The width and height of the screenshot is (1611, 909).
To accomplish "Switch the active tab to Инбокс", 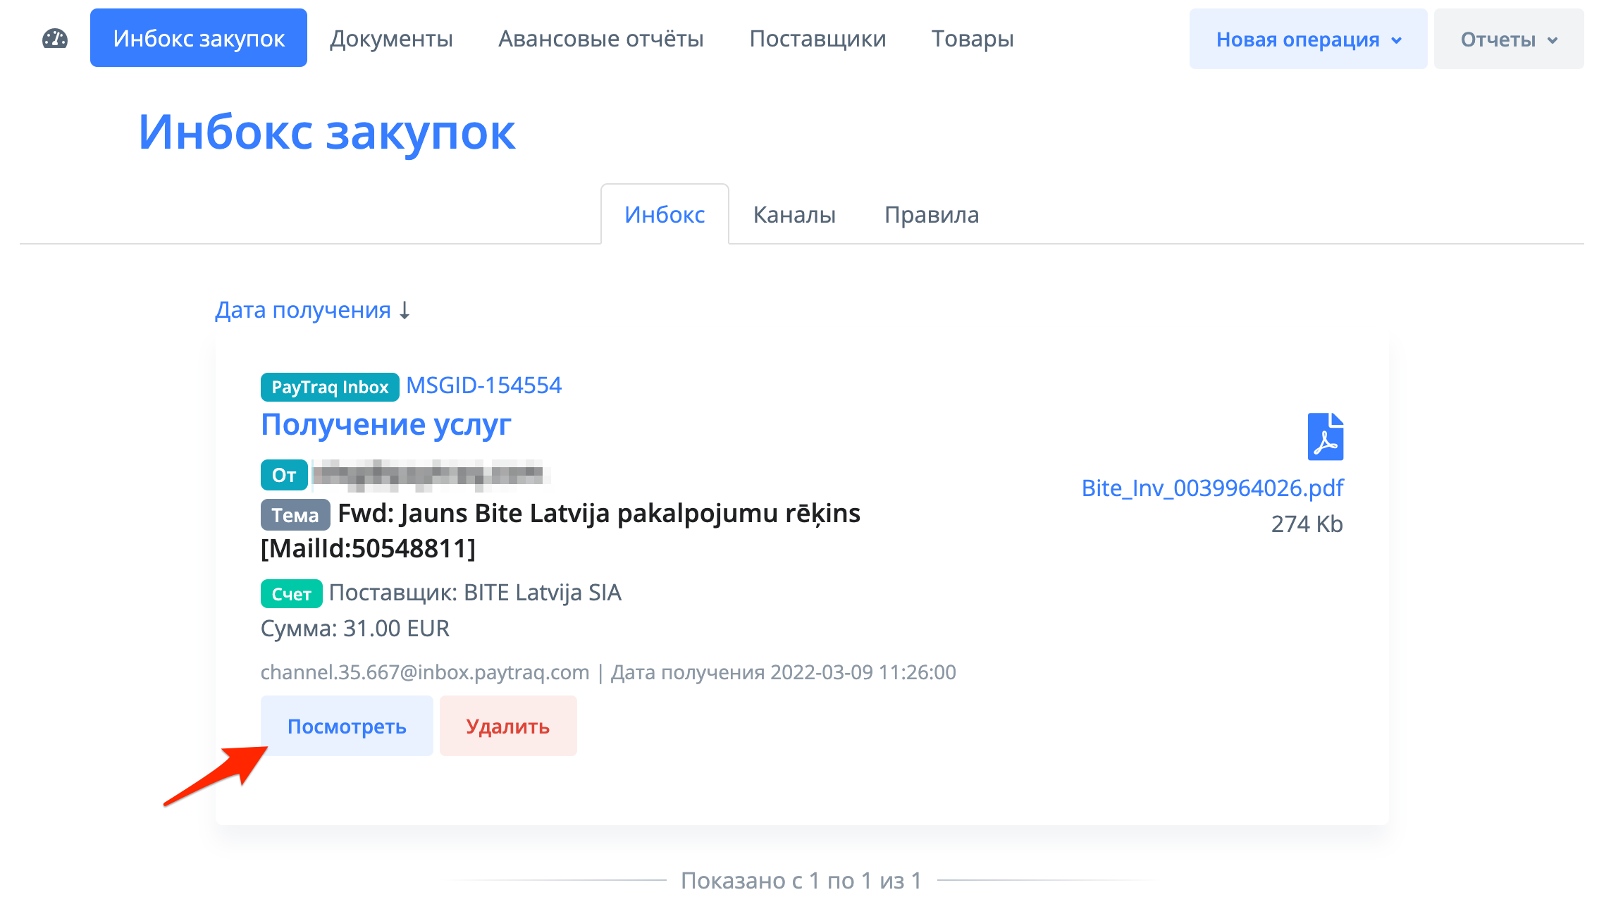I will 664,215.
